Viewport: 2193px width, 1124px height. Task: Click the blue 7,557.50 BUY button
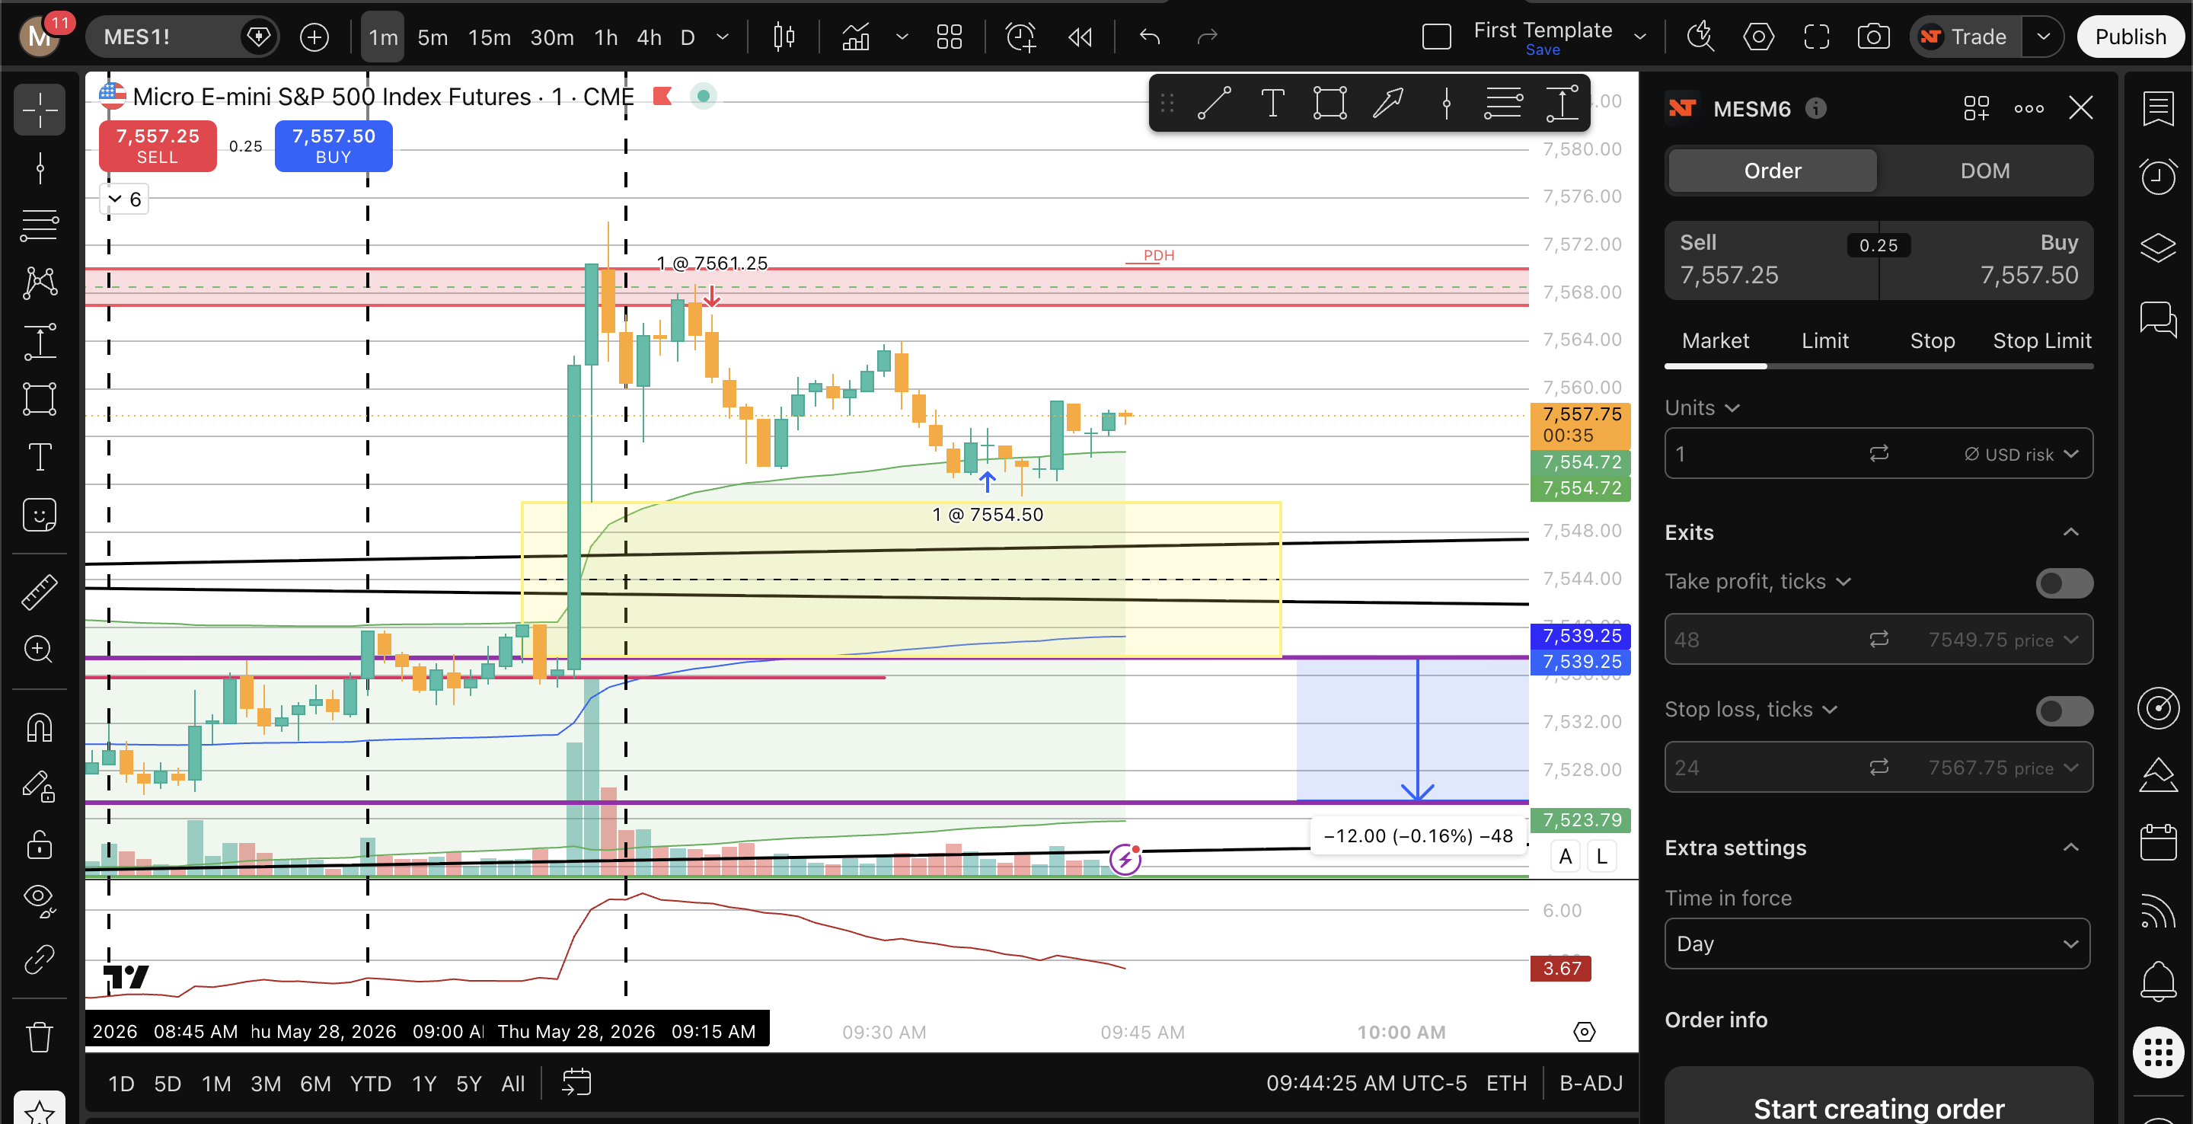[x=333, y=145]
